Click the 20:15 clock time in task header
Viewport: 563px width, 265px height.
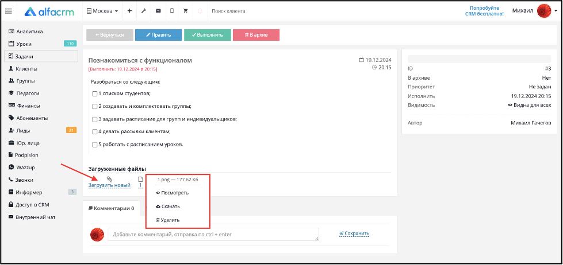[x=382, y=67]
